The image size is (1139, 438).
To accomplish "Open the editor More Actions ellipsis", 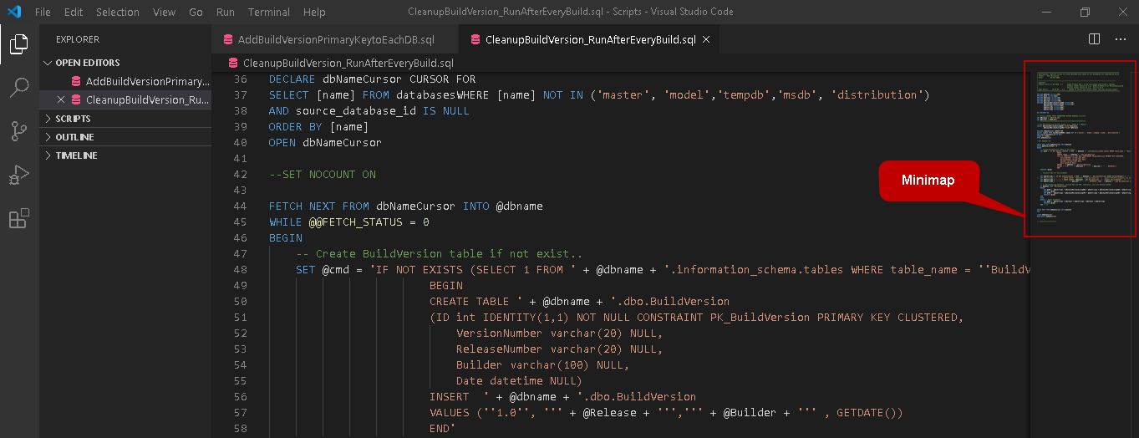I will (x=1121, y=39).
